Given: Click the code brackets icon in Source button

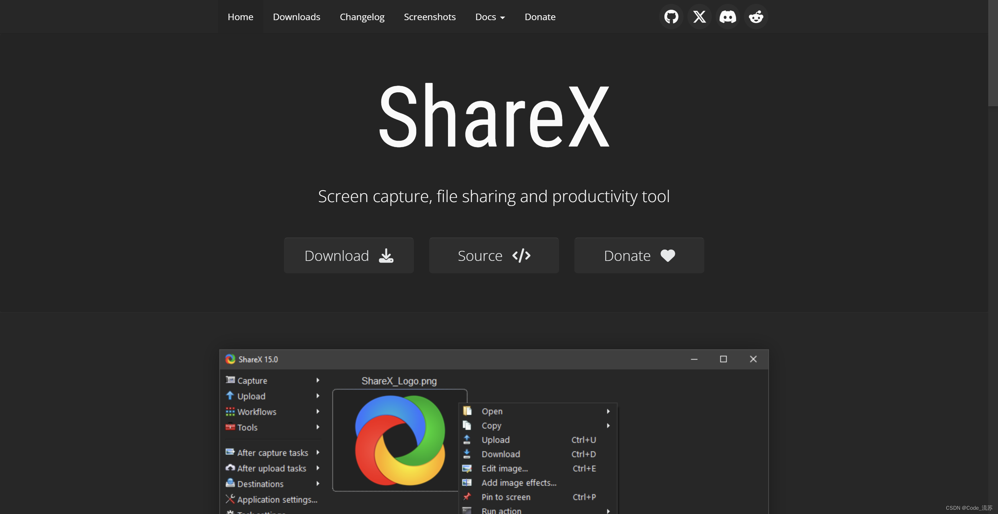Looking at the screenshot, I should pos(521,256).
